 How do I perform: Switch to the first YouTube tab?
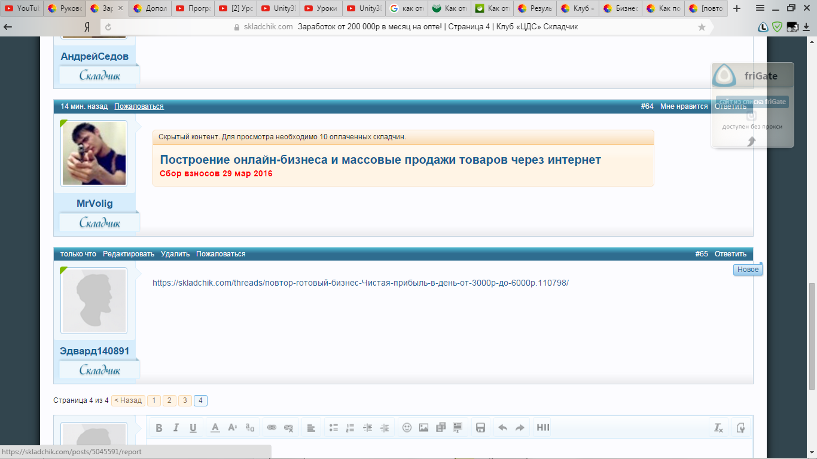[20, 8]
